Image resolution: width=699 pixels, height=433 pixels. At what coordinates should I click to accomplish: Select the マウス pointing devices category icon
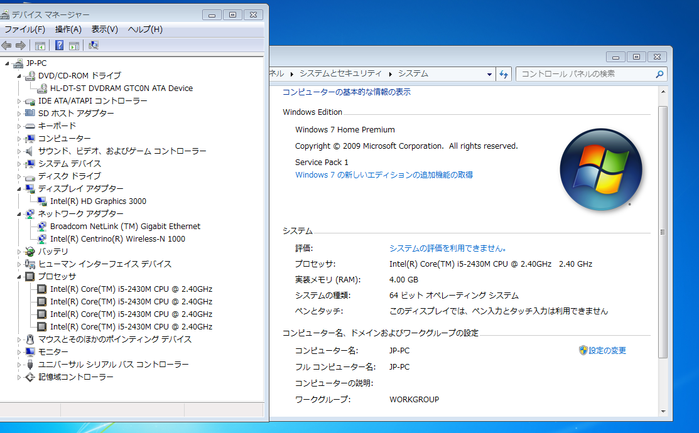pyautogui.click(x=30, y=339)
